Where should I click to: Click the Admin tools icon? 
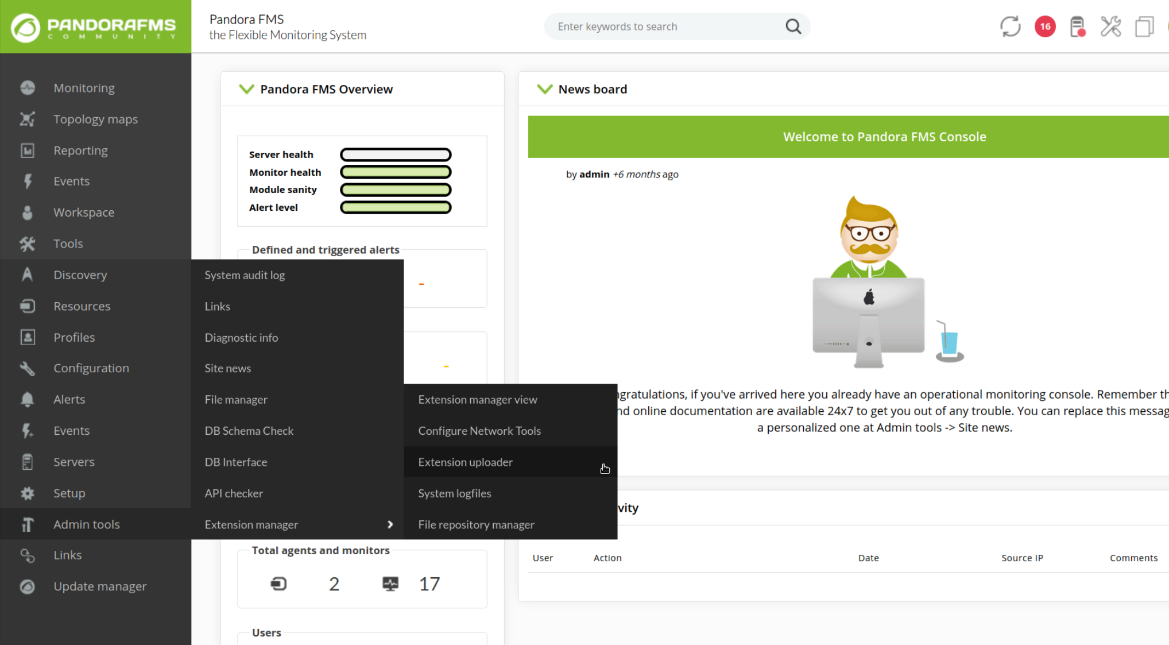(28, 524)
